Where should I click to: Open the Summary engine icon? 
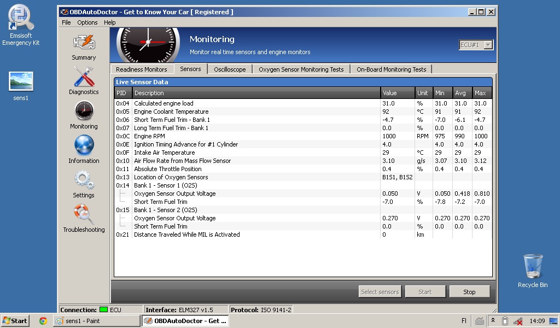point(84,43)
